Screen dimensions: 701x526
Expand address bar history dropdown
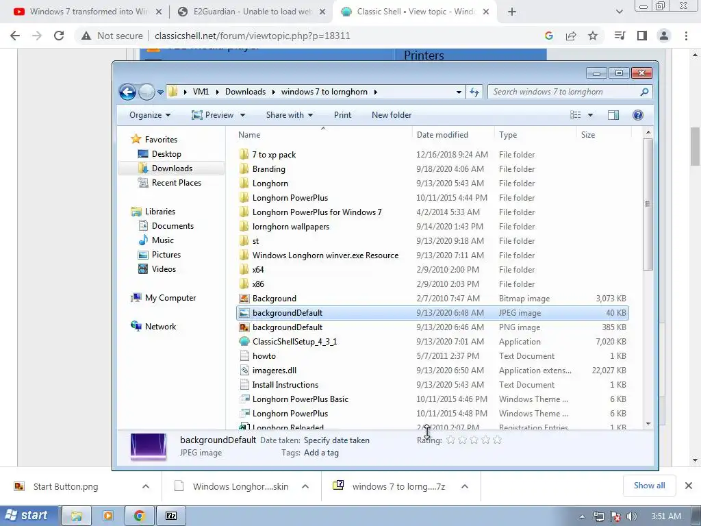[x=459, y=92]
